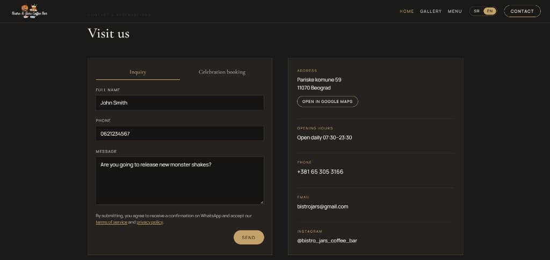The width and height of the screenshot is (550, 260).
Task: Click the 'MESSAGE' field label
Action: [106, 152]
